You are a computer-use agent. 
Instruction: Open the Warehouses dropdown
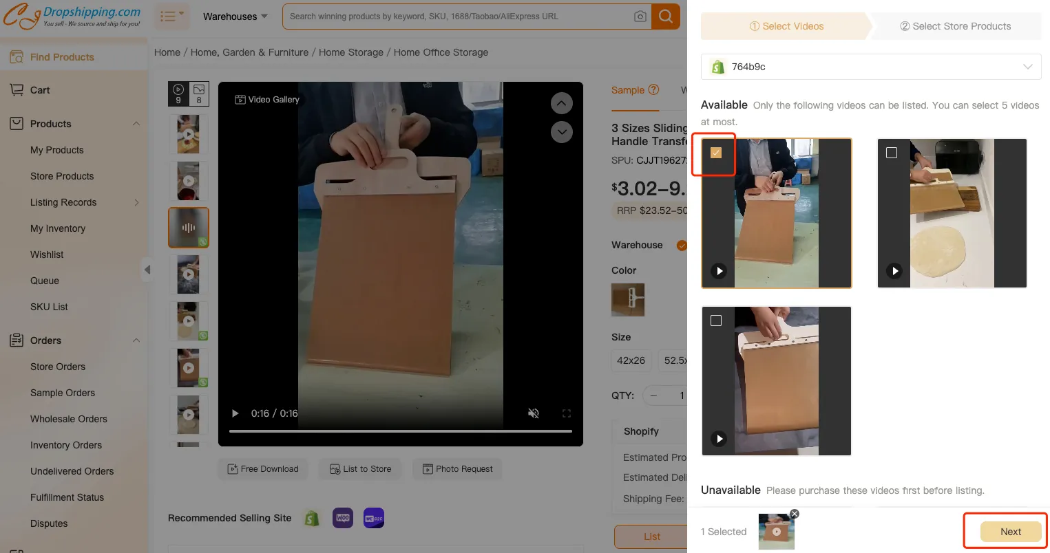click(235, 17)
